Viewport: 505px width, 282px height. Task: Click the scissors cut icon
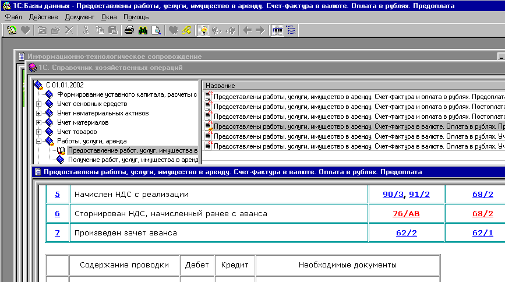86,30
